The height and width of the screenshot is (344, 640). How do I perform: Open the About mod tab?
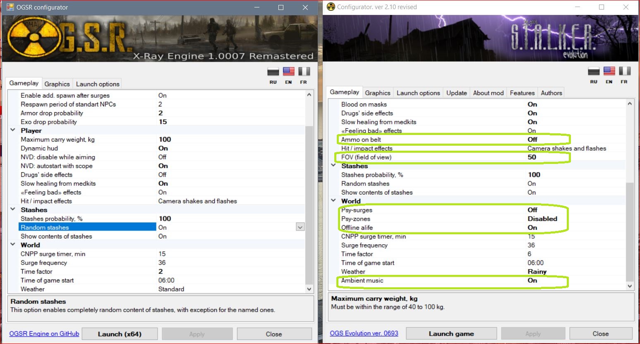point(488,93)
